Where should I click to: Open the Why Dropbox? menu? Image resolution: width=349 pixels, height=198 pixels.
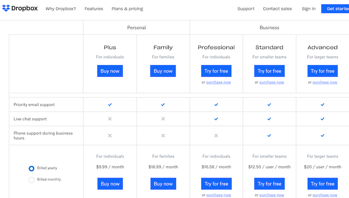click(x=61, y=9)
